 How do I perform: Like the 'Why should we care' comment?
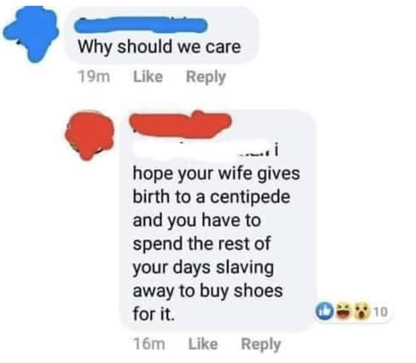pos(148,77)
